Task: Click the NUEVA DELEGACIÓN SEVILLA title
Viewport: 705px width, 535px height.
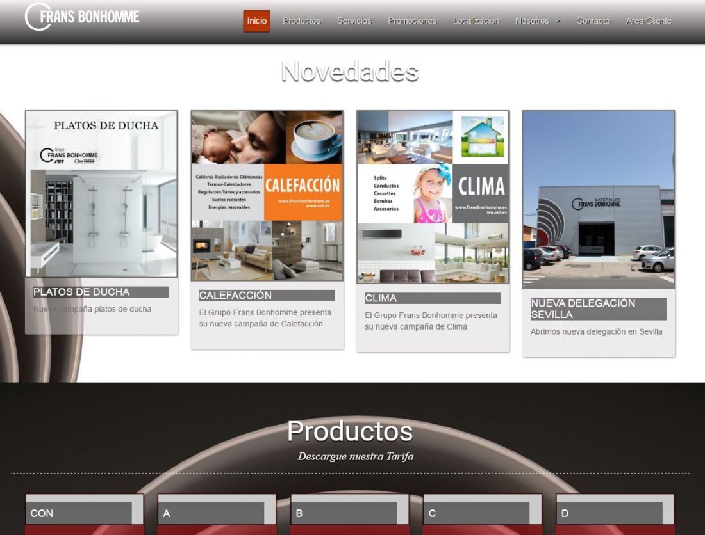Action: click(x=599, y=309)
